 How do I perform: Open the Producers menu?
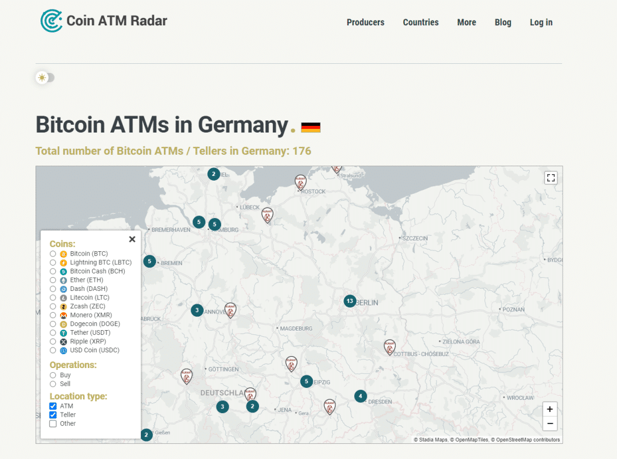pyautogui.click(x=365, y=22)
